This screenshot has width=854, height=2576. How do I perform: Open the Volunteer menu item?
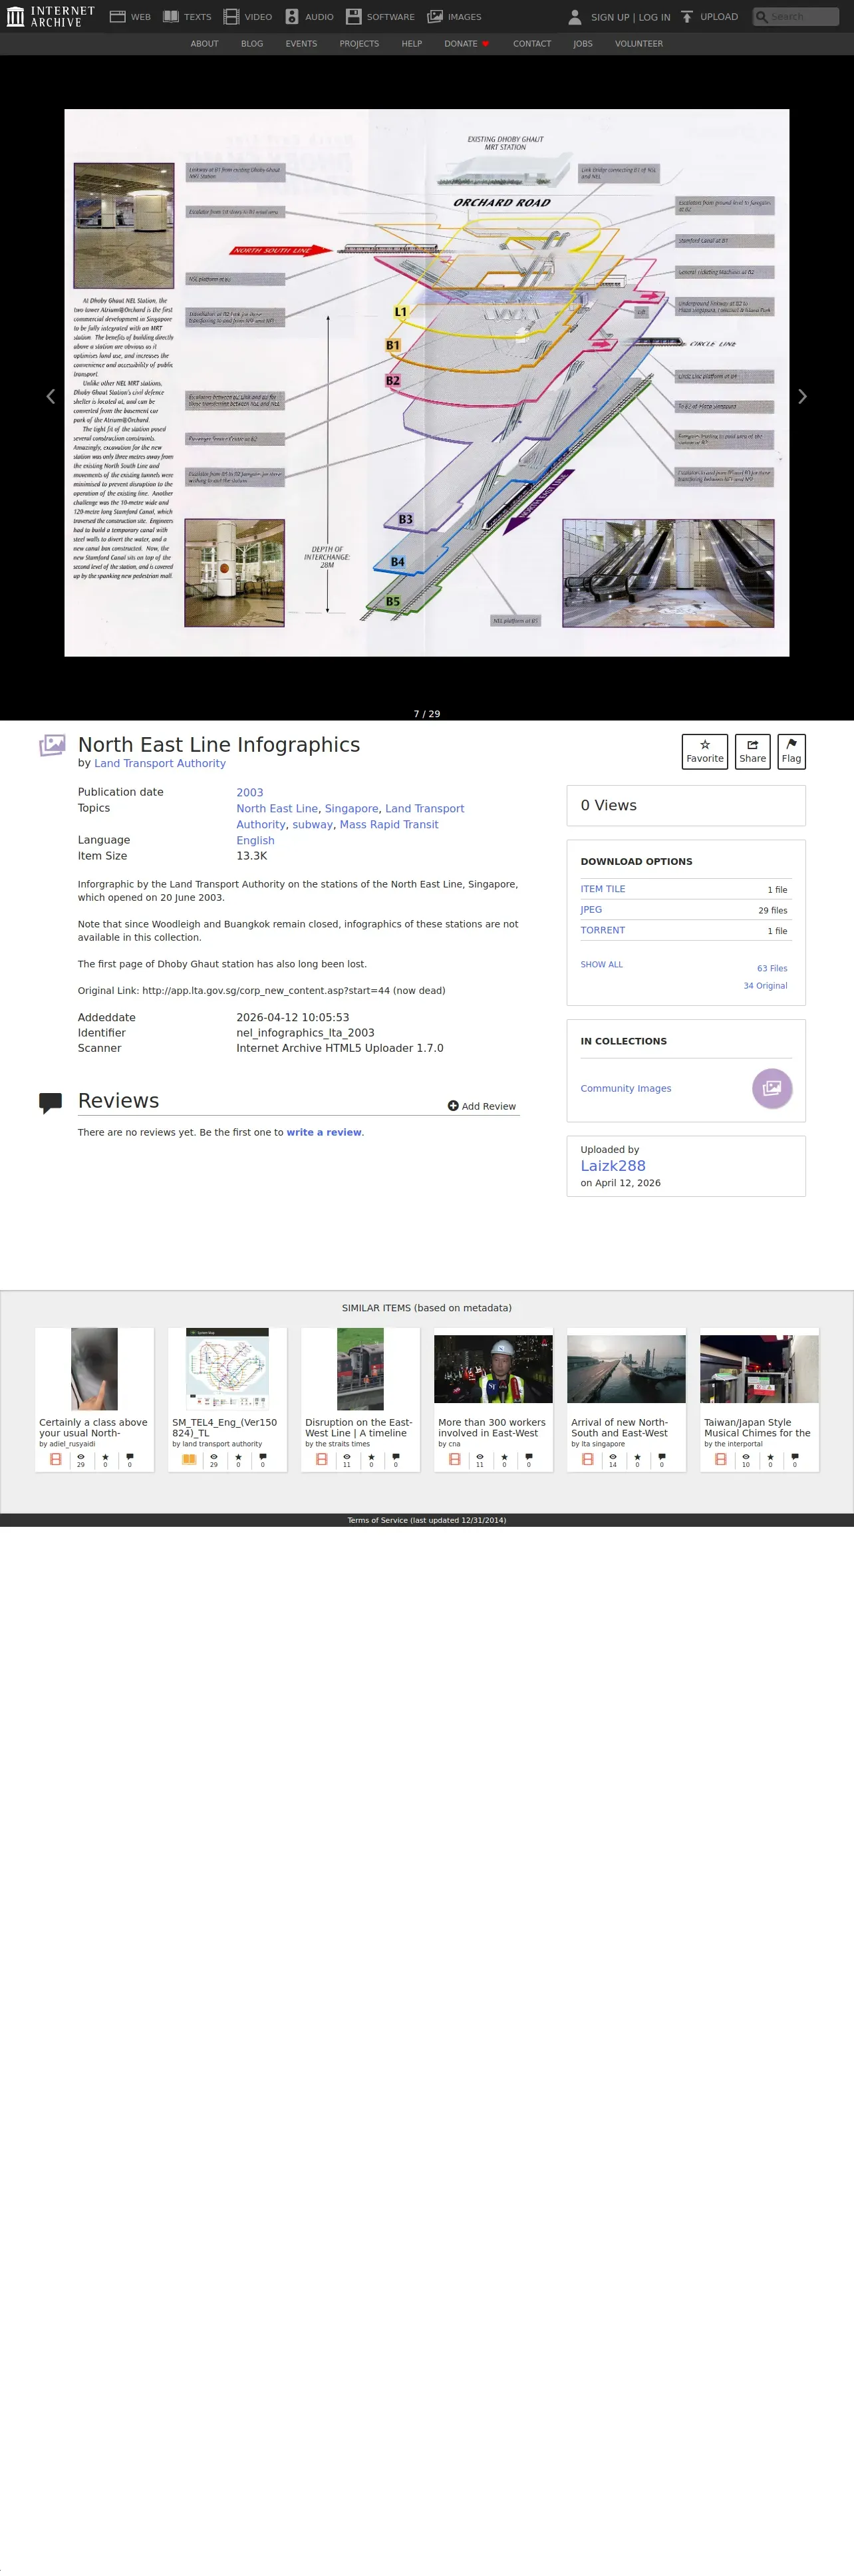pos(639,44)
